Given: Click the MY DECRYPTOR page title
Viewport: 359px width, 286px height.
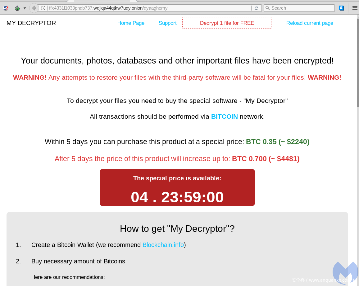Looking at the screenshot, I should point(31,23).
